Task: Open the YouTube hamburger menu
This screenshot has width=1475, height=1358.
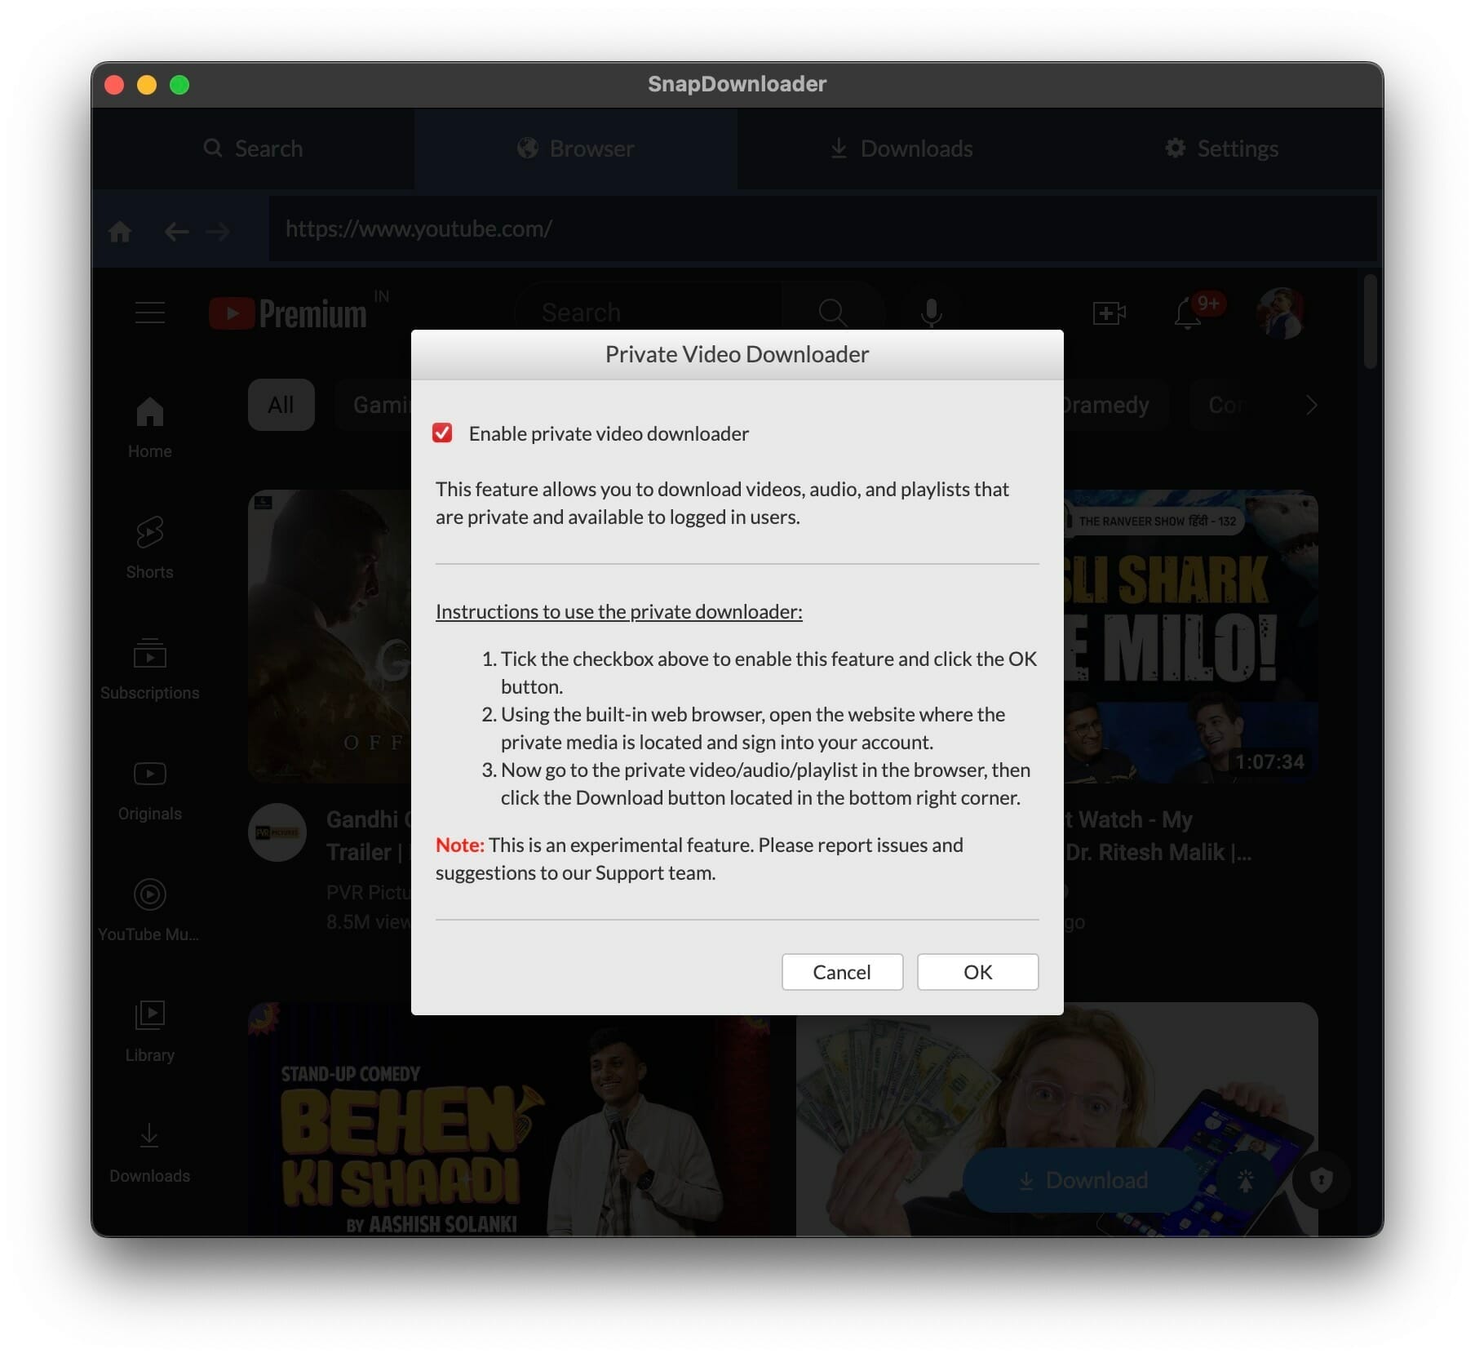Action: coord(150,312)
